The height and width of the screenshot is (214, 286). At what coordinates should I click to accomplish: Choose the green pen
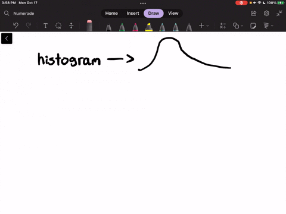(x=122, y=27)
